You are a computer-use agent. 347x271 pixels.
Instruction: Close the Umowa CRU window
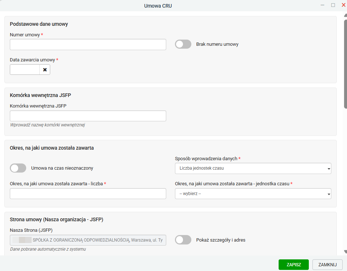coord(344,5)
